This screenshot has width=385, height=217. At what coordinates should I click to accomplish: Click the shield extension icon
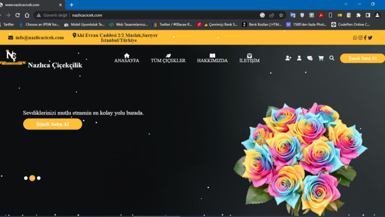click(302, 15)
